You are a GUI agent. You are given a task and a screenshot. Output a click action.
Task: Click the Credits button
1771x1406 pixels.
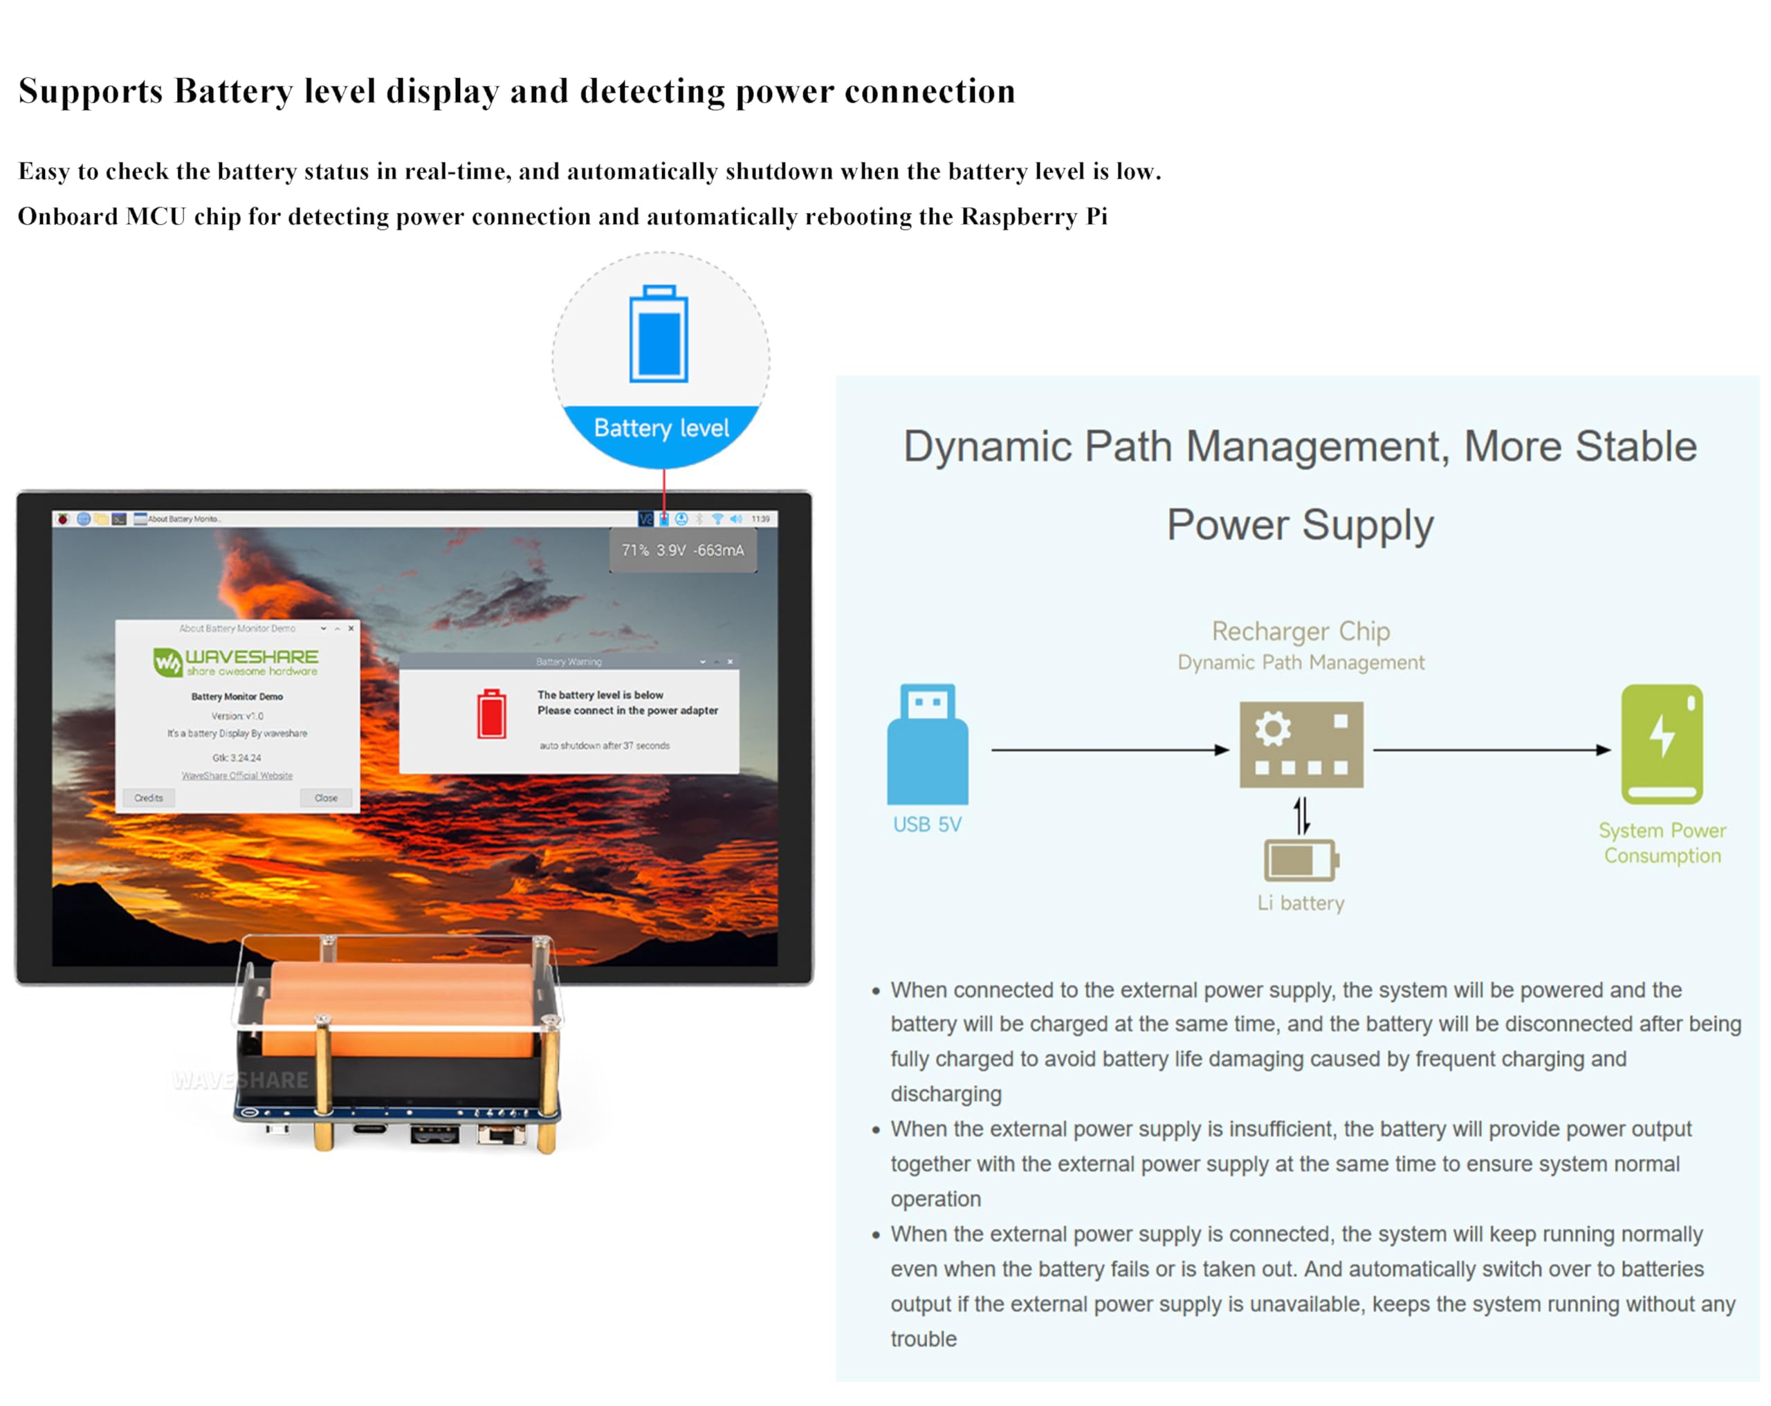coord(149,797)
